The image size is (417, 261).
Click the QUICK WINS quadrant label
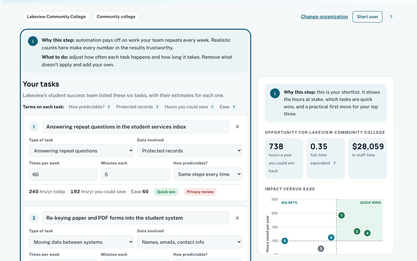click(370, 203)
